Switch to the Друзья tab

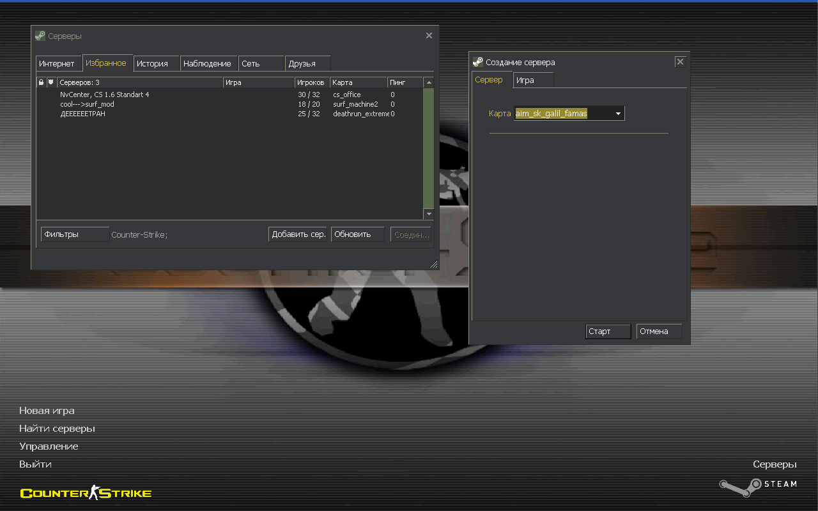coord(308,64)
